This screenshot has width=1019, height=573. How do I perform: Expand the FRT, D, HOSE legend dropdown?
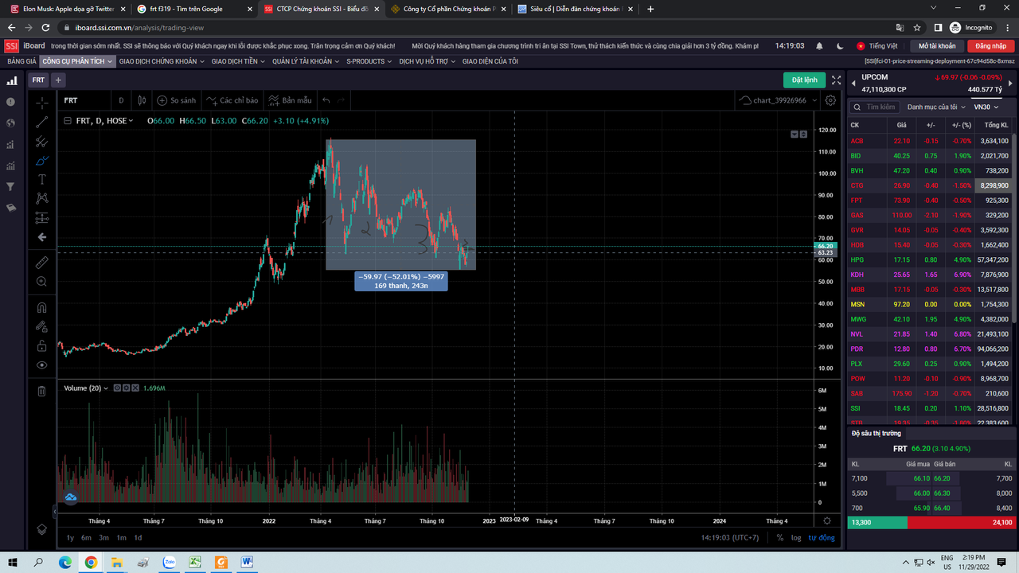(x=131, y=121)
